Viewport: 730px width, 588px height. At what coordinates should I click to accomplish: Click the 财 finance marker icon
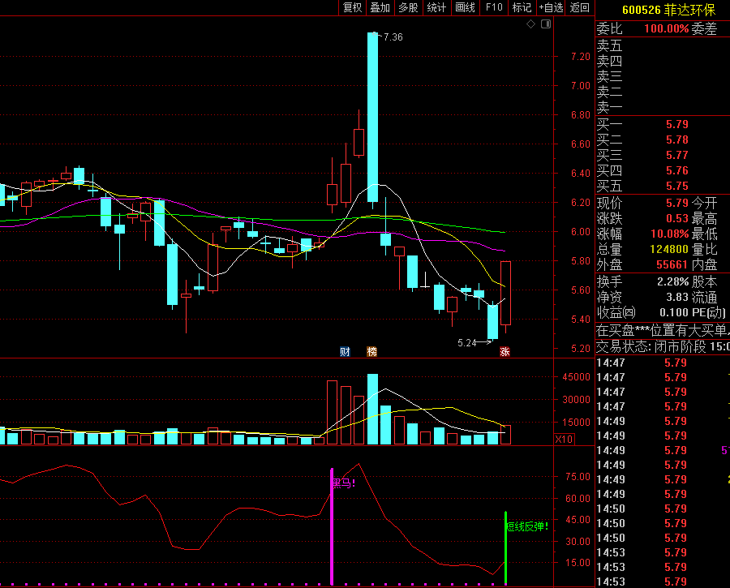tap(345, 351)
